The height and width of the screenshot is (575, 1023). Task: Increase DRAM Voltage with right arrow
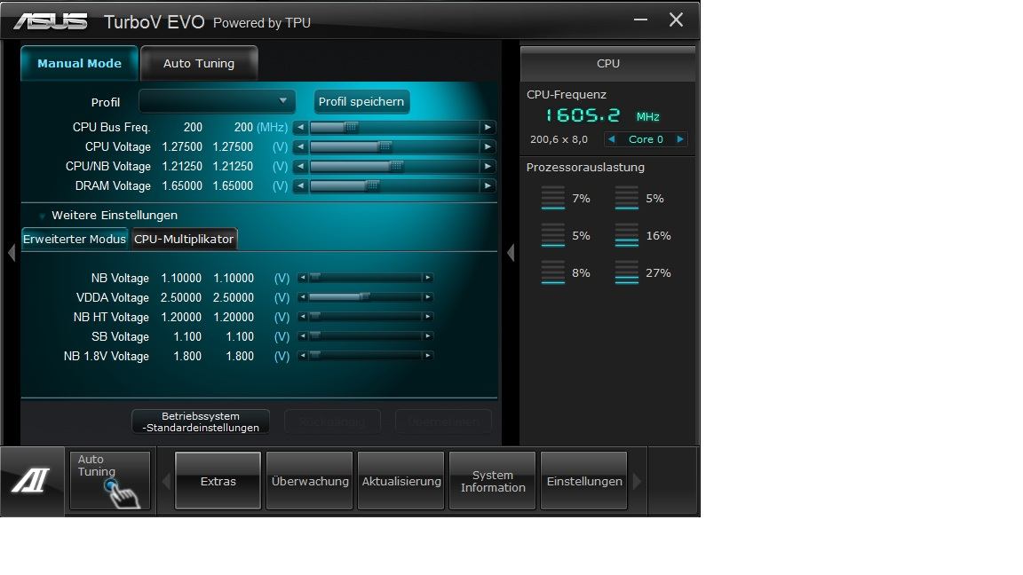pyautogui.click(x=488, y=185)
